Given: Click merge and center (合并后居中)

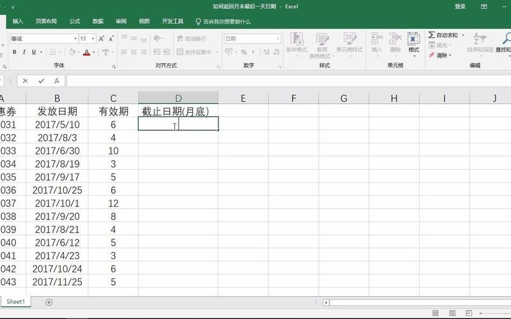Looking at the screenshot, I should coord(195,52).
